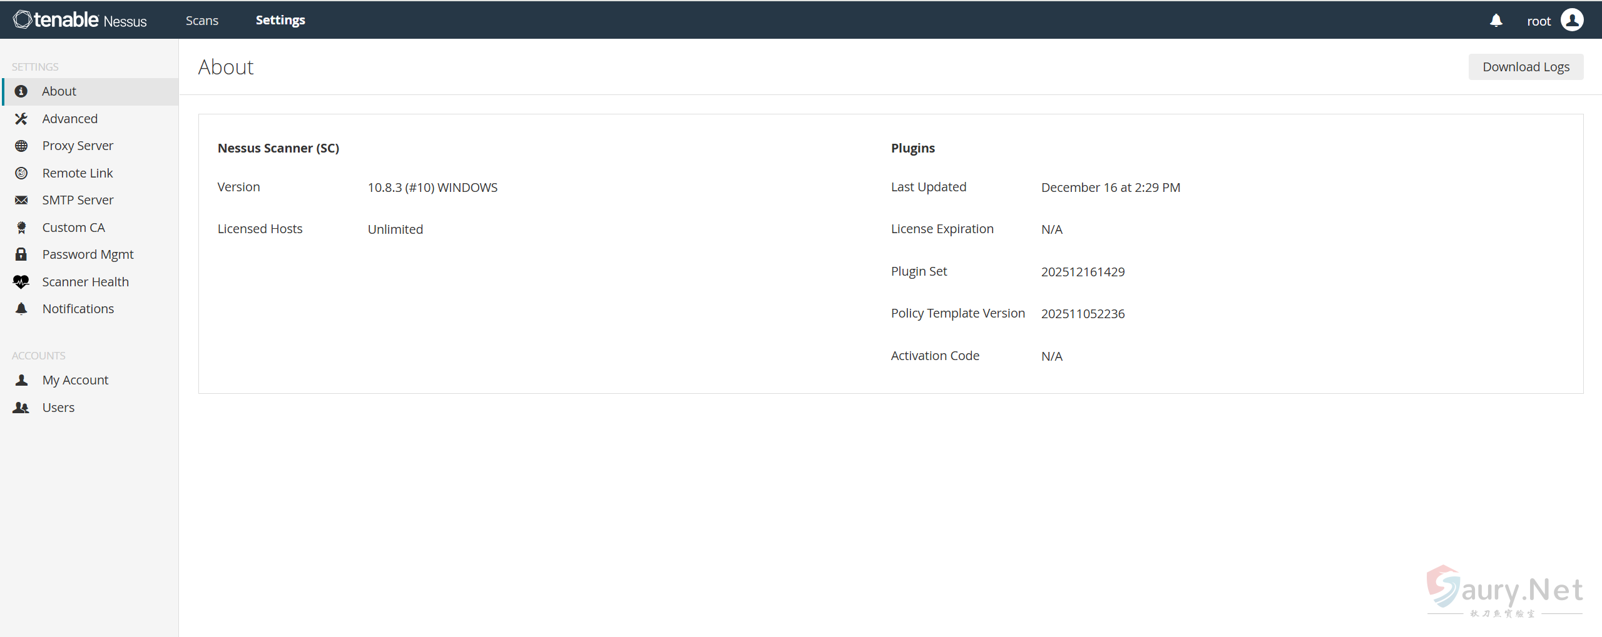
Task: Click the Custom CA certificate icon
Action: 21,228
